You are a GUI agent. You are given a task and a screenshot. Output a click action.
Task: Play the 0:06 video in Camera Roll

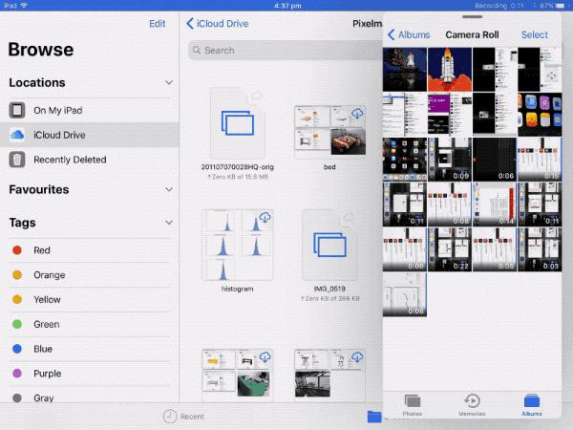pos(495,160)
